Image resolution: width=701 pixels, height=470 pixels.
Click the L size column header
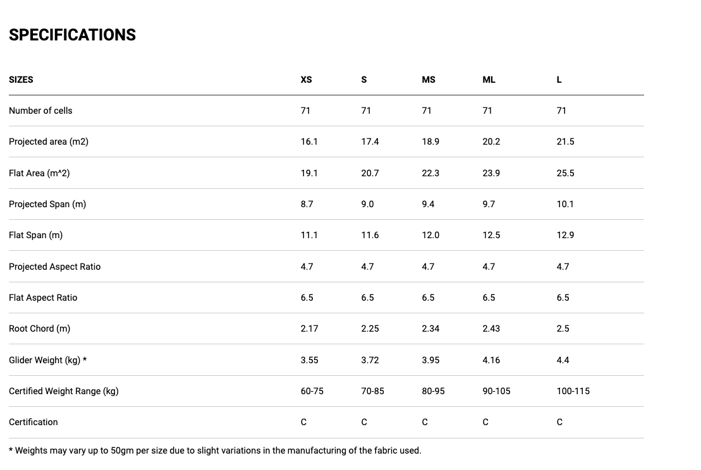click(x=559, y=80)
